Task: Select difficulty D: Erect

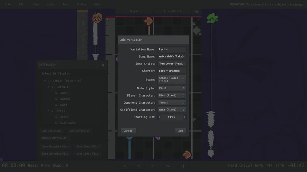Action: tap(62, 117)
